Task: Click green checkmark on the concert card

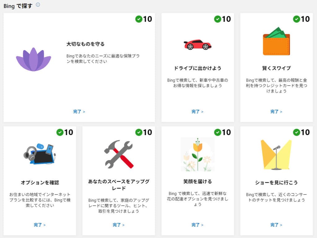Action: tap(297, 132)
